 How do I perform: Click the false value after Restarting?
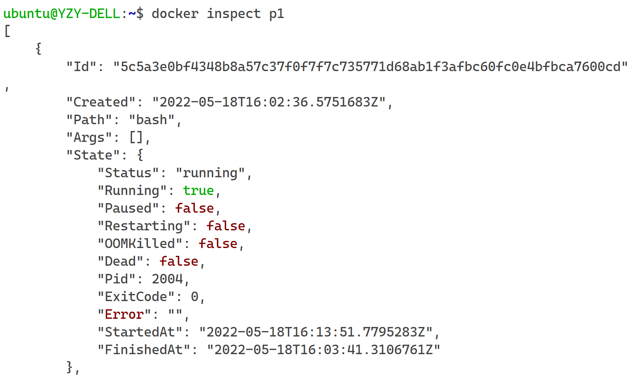coord(226,226)
